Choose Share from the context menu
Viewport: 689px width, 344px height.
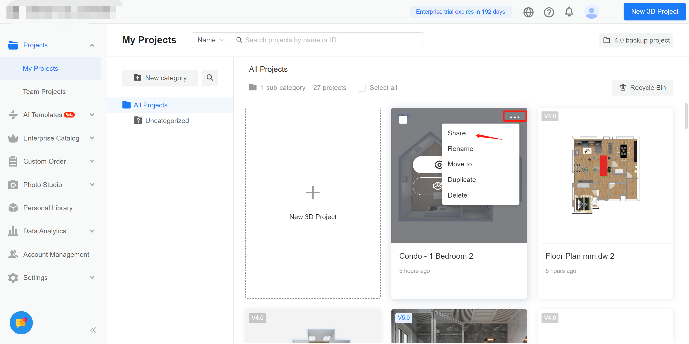coord(456,133)
